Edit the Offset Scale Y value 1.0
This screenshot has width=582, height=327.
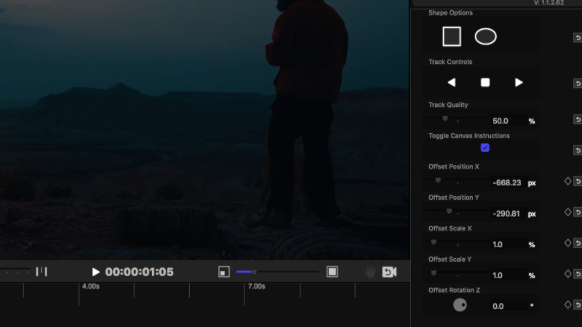508,275
